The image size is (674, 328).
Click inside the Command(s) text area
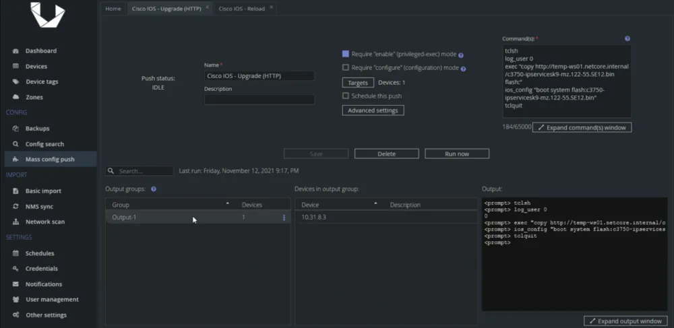(567, 81)
